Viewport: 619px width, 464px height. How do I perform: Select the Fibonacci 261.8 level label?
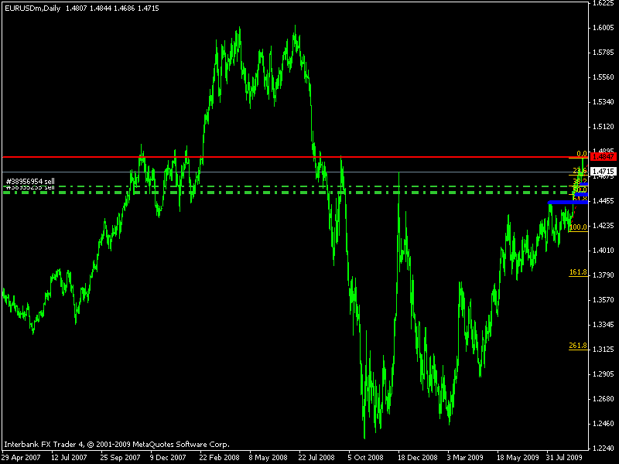(x=577, y=346)
